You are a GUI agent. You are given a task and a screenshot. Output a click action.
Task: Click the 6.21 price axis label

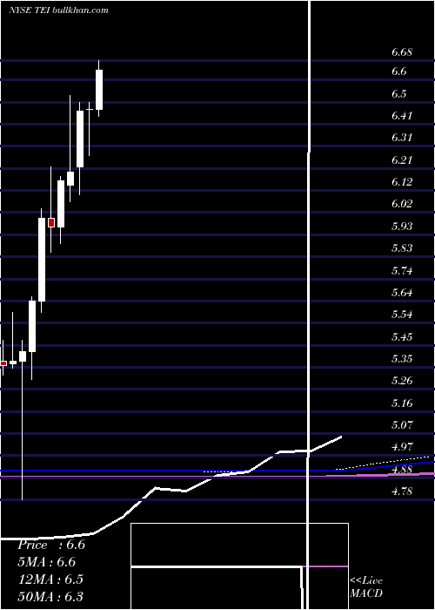[402, 159]
